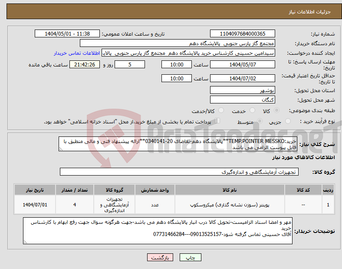Click the unit cell عدد

(x=155, y=205)
